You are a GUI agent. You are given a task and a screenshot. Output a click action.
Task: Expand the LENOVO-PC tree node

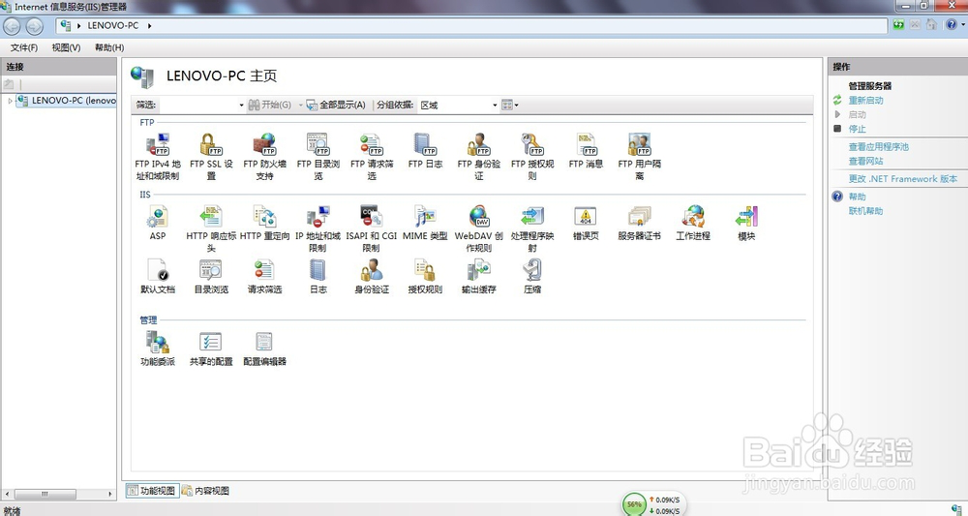coord(10,101)
